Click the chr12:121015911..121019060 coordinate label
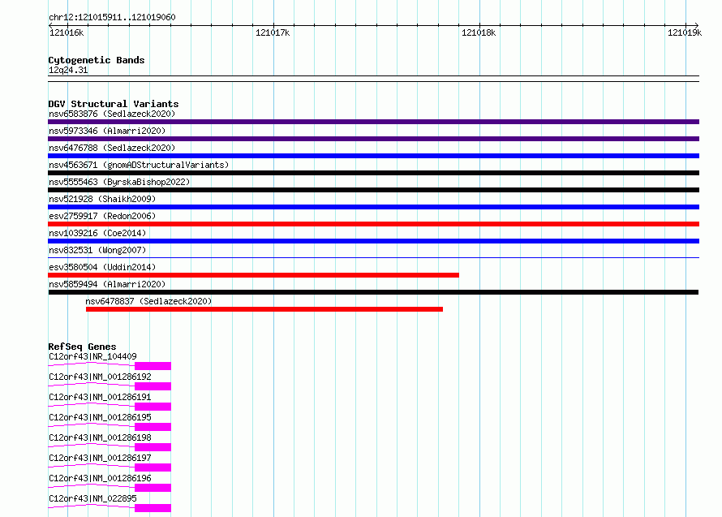Viewport: 722px width, 517px height. [112, 18]
